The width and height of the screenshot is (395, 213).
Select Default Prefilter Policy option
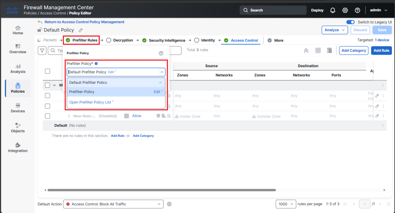[x=116, y=82]
